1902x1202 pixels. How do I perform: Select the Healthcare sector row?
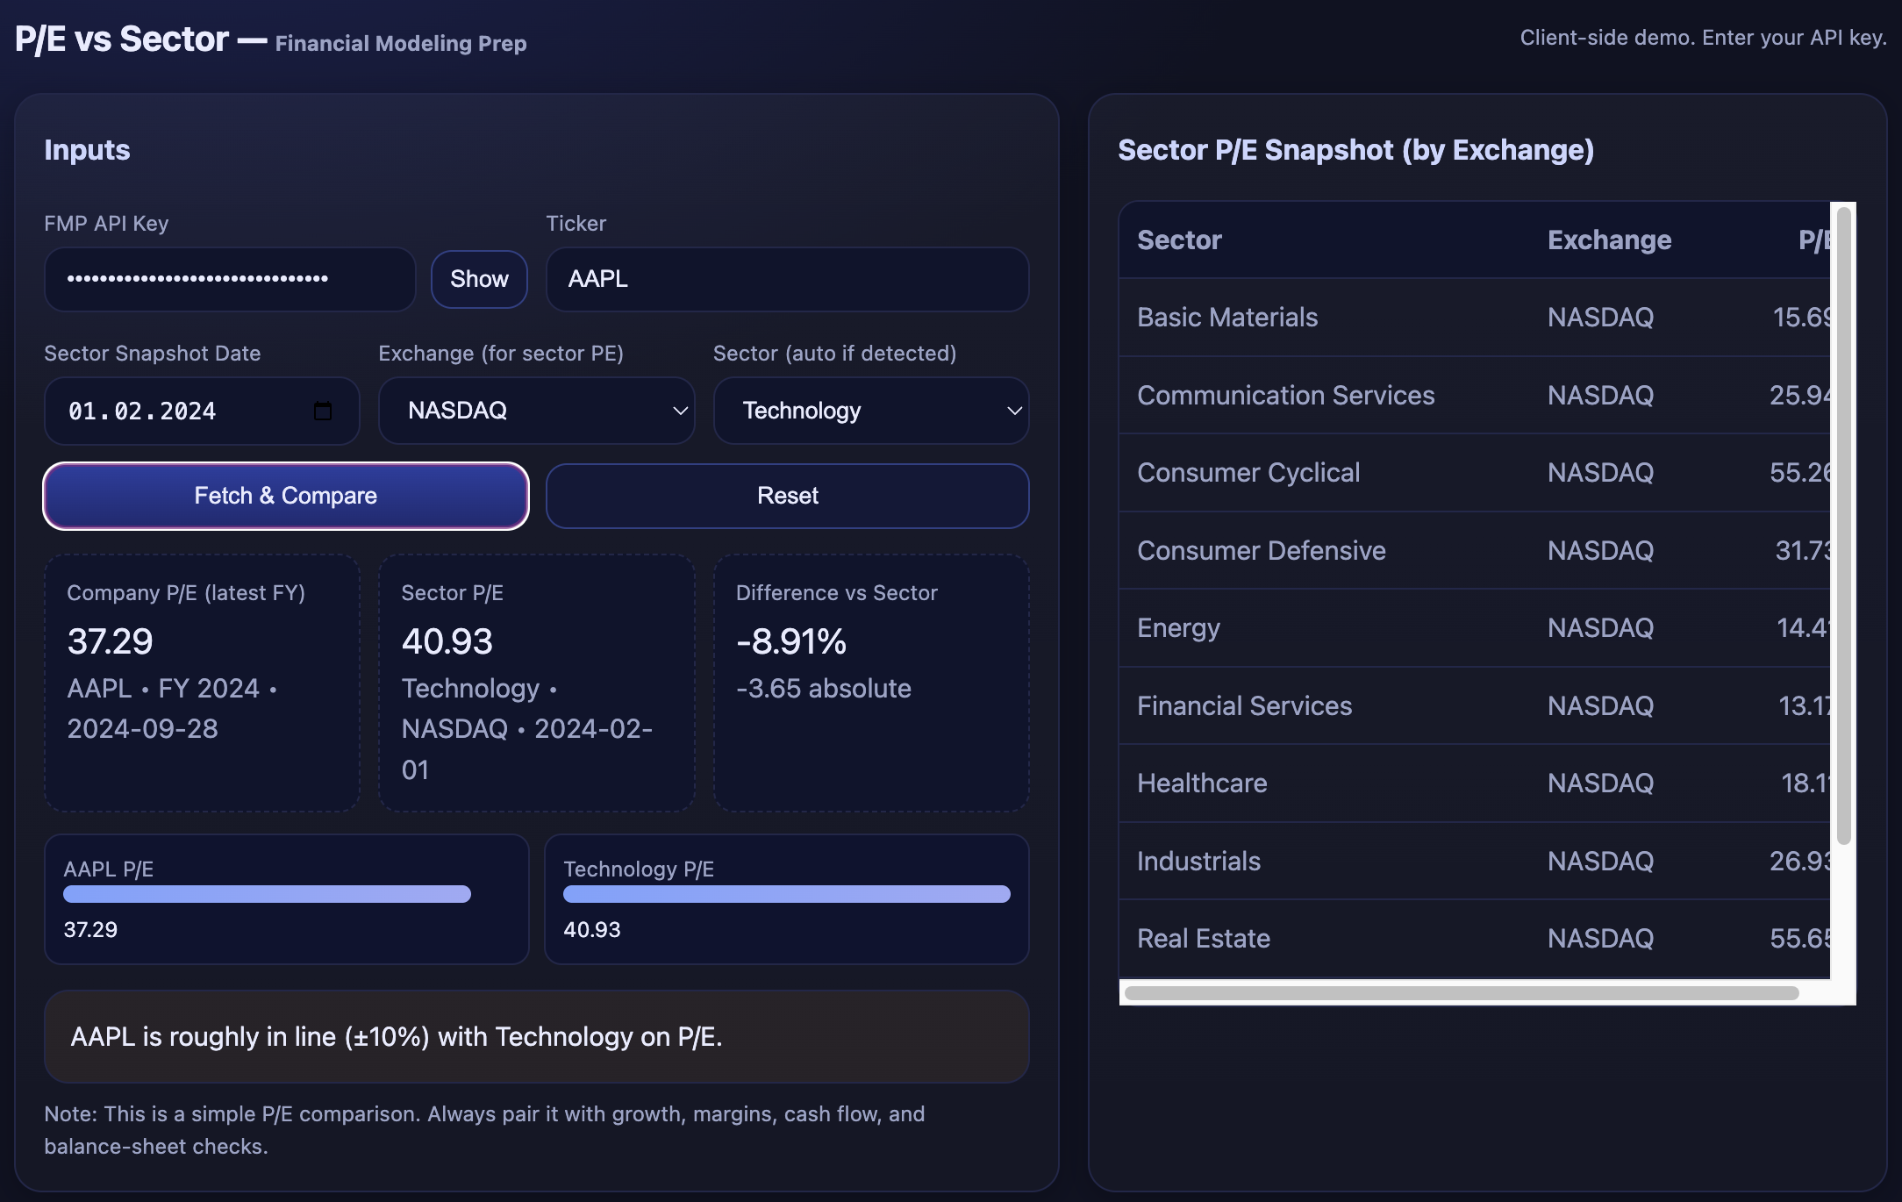tap(1475, 783)
